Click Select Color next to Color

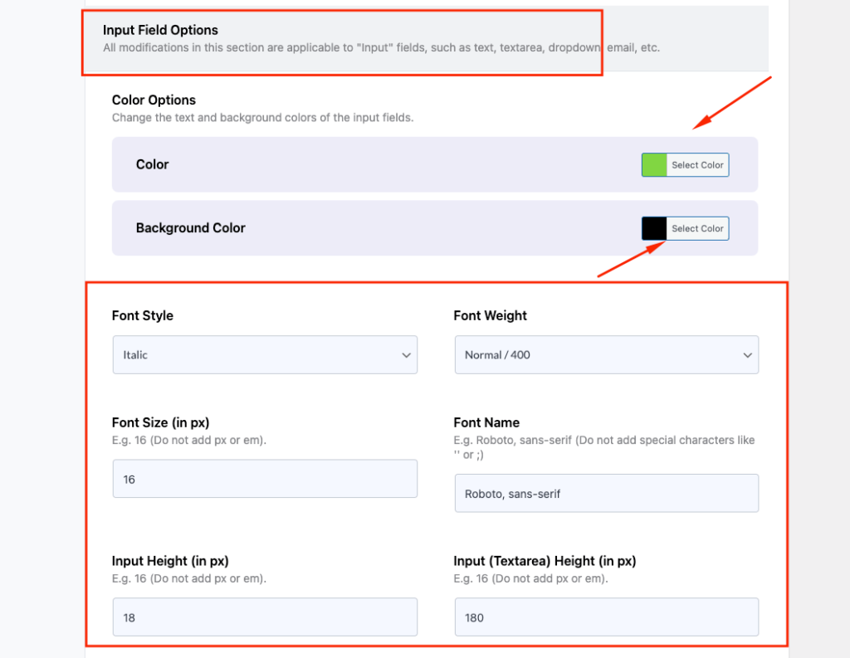697,164
